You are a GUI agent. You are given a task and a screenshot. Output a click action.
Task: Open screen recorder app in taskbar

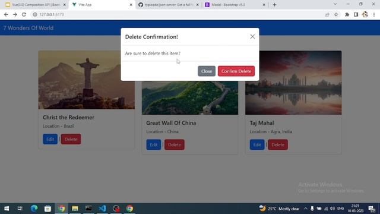coord(116,209)
